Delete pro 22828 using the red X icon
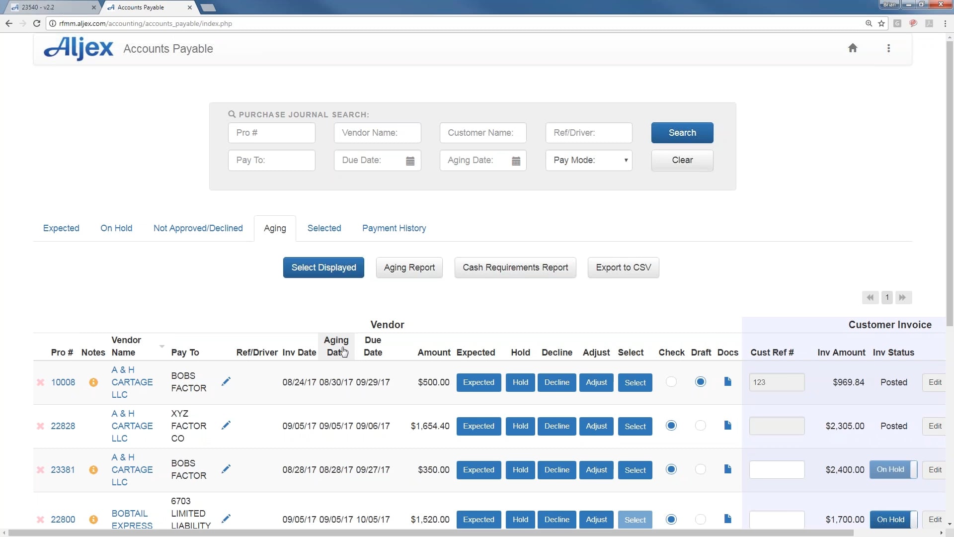954x537 pixels. click(x=40, y=426)
